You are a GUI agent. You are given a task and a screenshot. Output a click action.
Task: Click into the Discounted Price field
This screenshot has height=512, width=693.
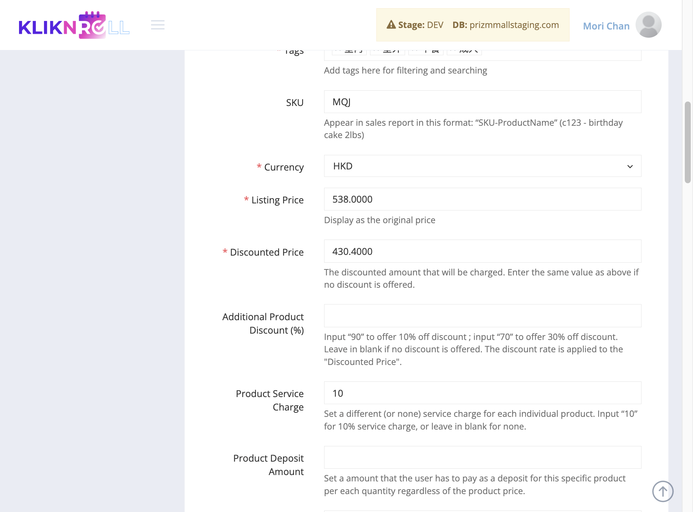[x=483, y=252]
